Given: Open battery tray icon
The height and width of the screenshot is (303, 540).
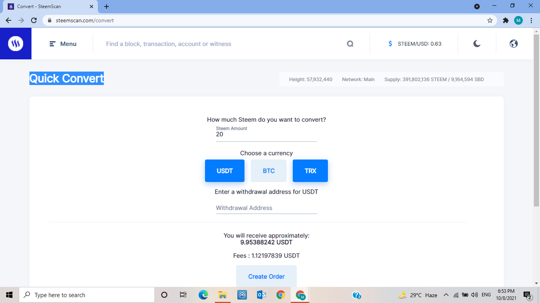Looking at the screenshot, I should [465, 295].
